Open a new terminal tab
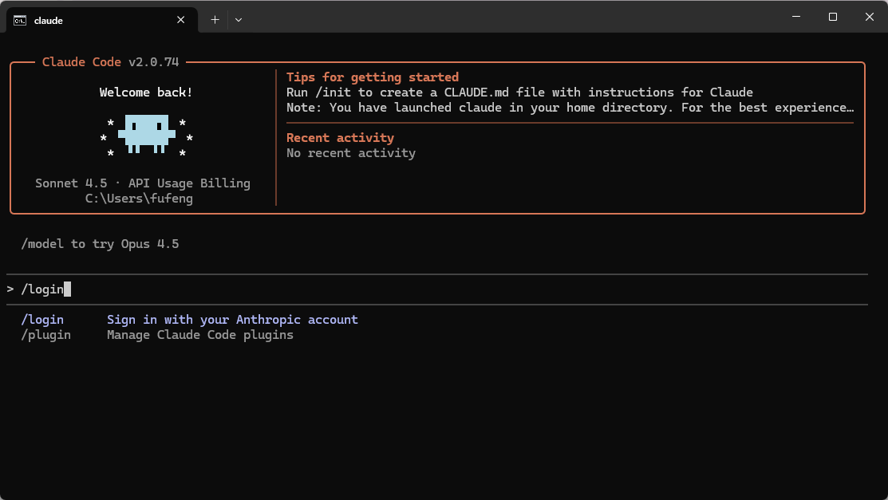The width and height of the screenshot is (888, 500). click(x=215, y=20)
